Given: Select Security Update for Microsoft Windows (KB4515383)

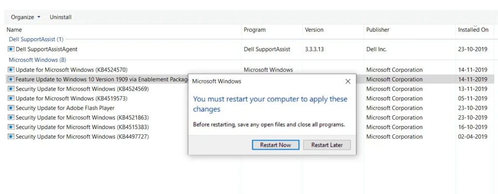Looking at the screenshot, I should [82, 127].
